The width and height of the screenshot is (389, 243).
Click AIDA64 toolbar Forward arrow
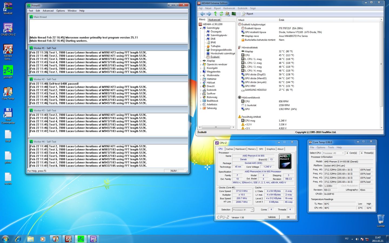[x=209, y=14]
